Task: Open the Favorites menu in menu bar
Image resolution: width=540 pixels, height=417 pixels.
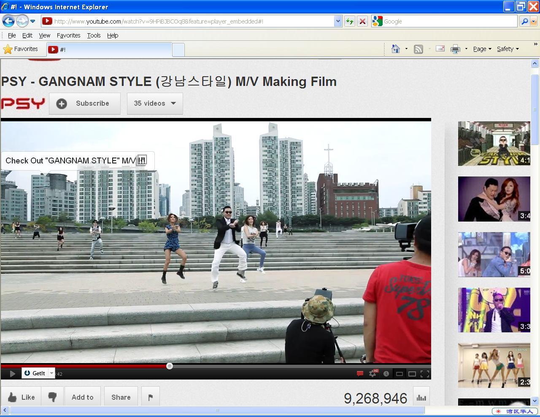Action: [68, 35]
